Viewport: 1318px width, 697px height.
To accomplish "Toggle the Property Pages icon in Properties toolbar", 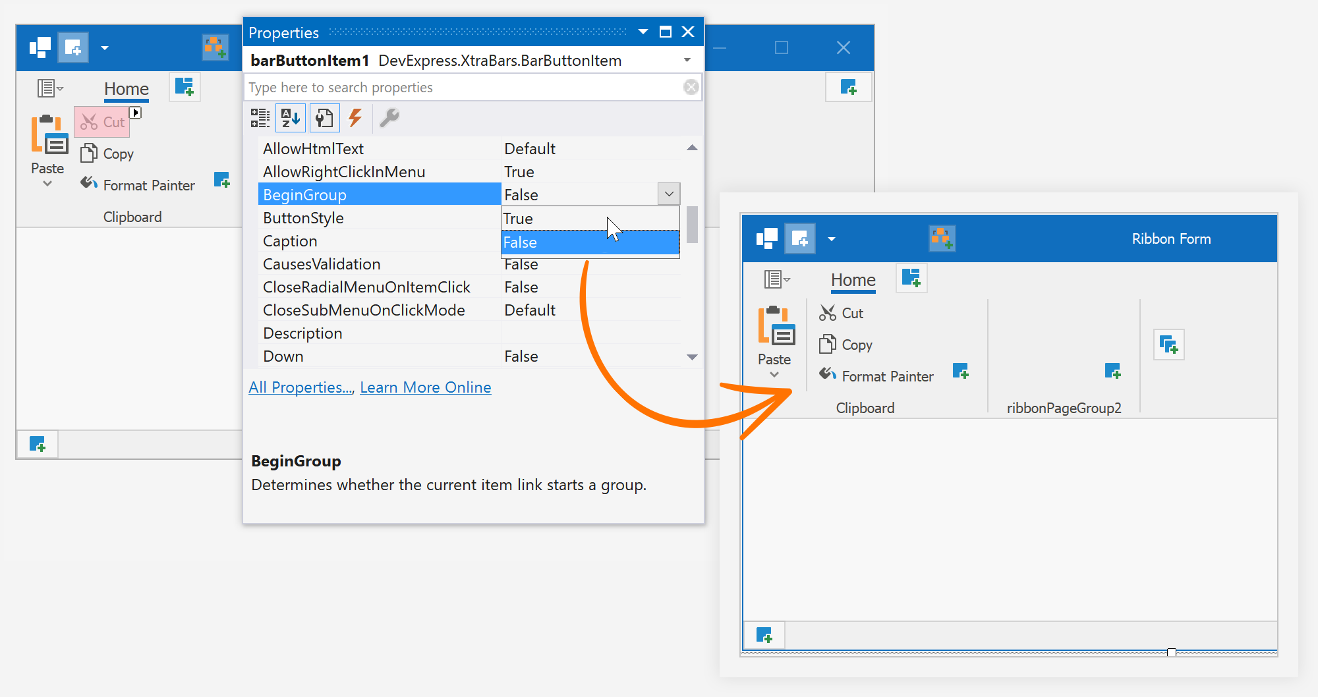I will (324, 119).
